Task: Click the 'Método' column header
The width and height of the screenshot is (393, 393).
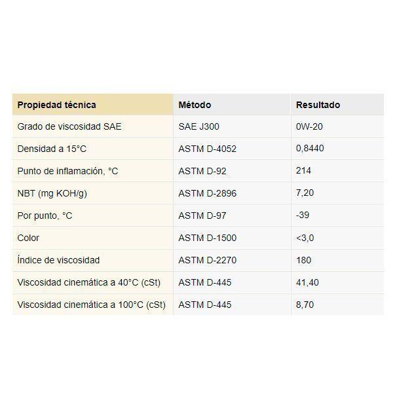Action: (x=232, y=105)
